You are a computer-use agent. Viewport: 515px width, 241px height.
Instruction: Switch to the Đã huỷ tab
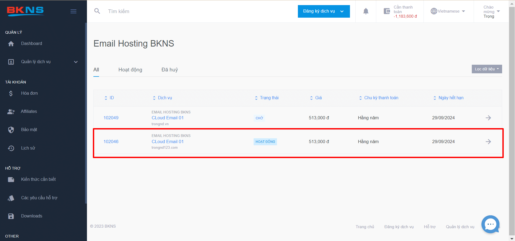point(170,70)
